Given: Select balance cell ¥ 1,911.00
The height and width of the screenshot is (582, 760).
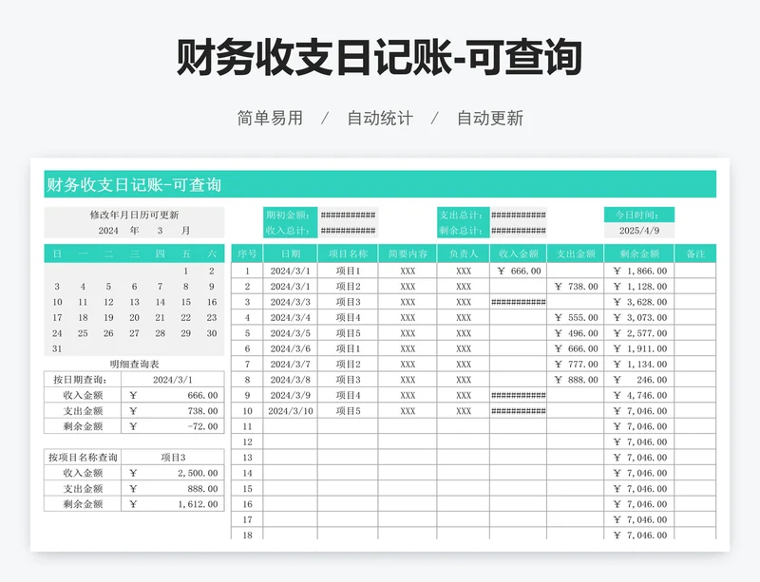Looking at the screenshot, I should [639, 348].
